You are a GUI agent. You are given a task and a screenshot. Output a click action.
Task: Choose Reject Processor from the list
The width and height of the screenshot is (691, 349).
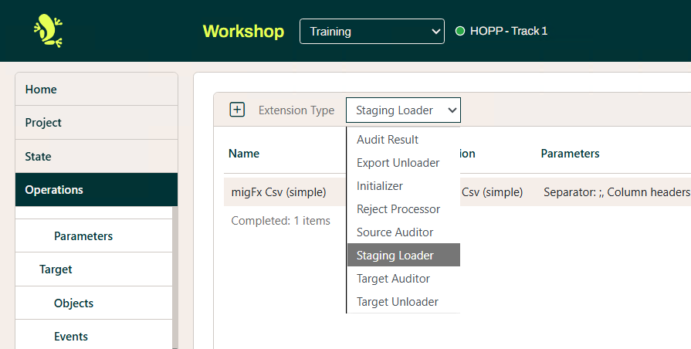coord(404,209)
